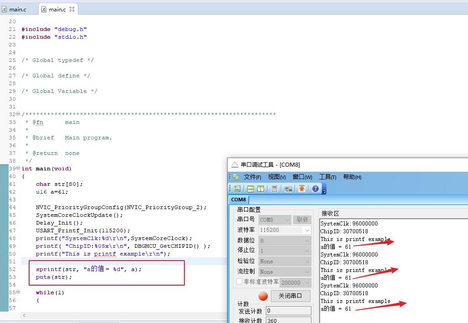Click the blue help question mark icon
The height and width of the screenshot is (323, 468).
pos(315,189)
